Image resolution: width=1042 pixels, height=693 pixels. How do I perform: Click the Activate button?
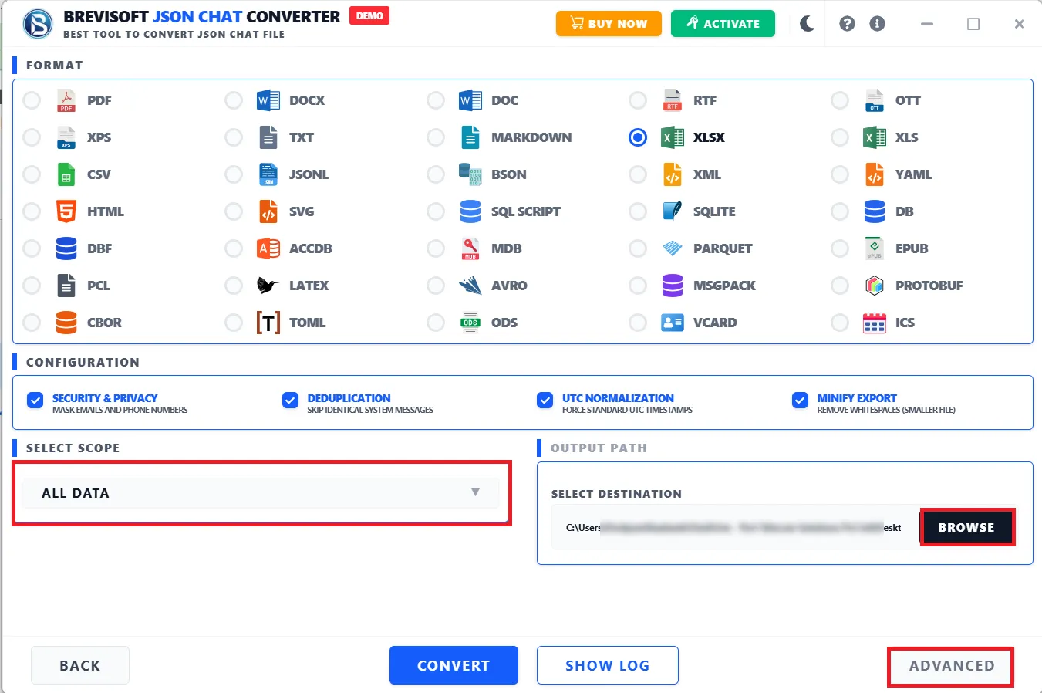click(x=723, y=24)
